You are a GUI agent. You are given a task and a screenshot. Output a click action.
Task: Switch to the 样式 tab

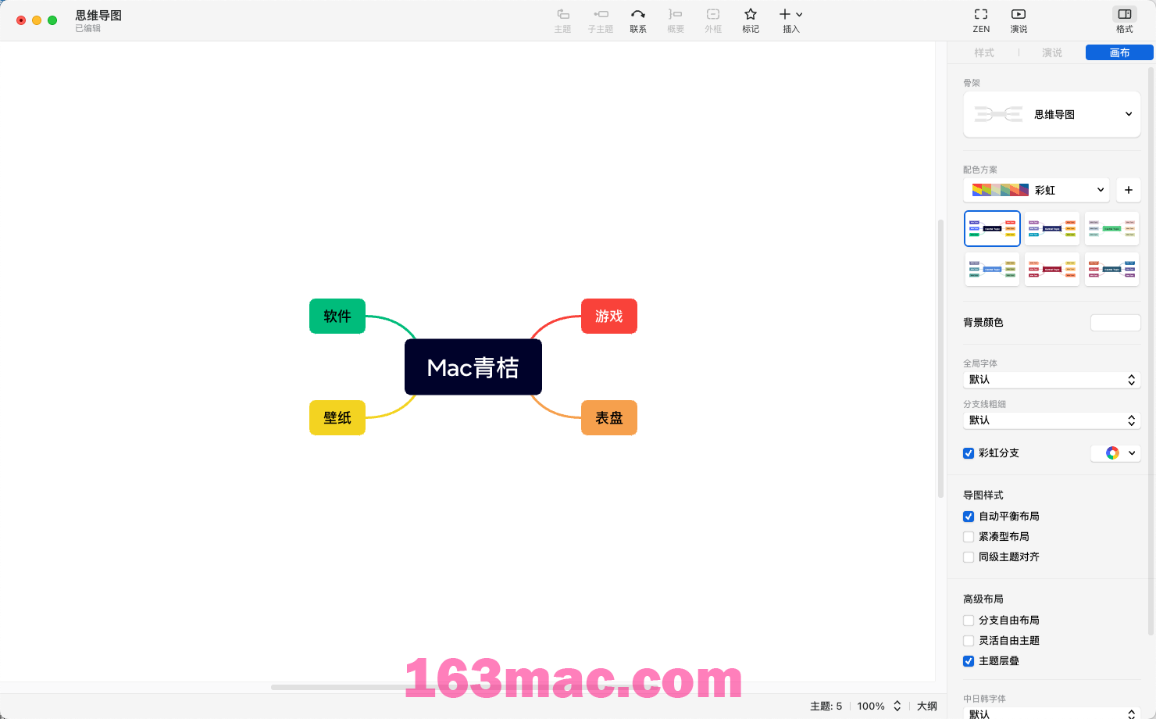coord(984,52)
